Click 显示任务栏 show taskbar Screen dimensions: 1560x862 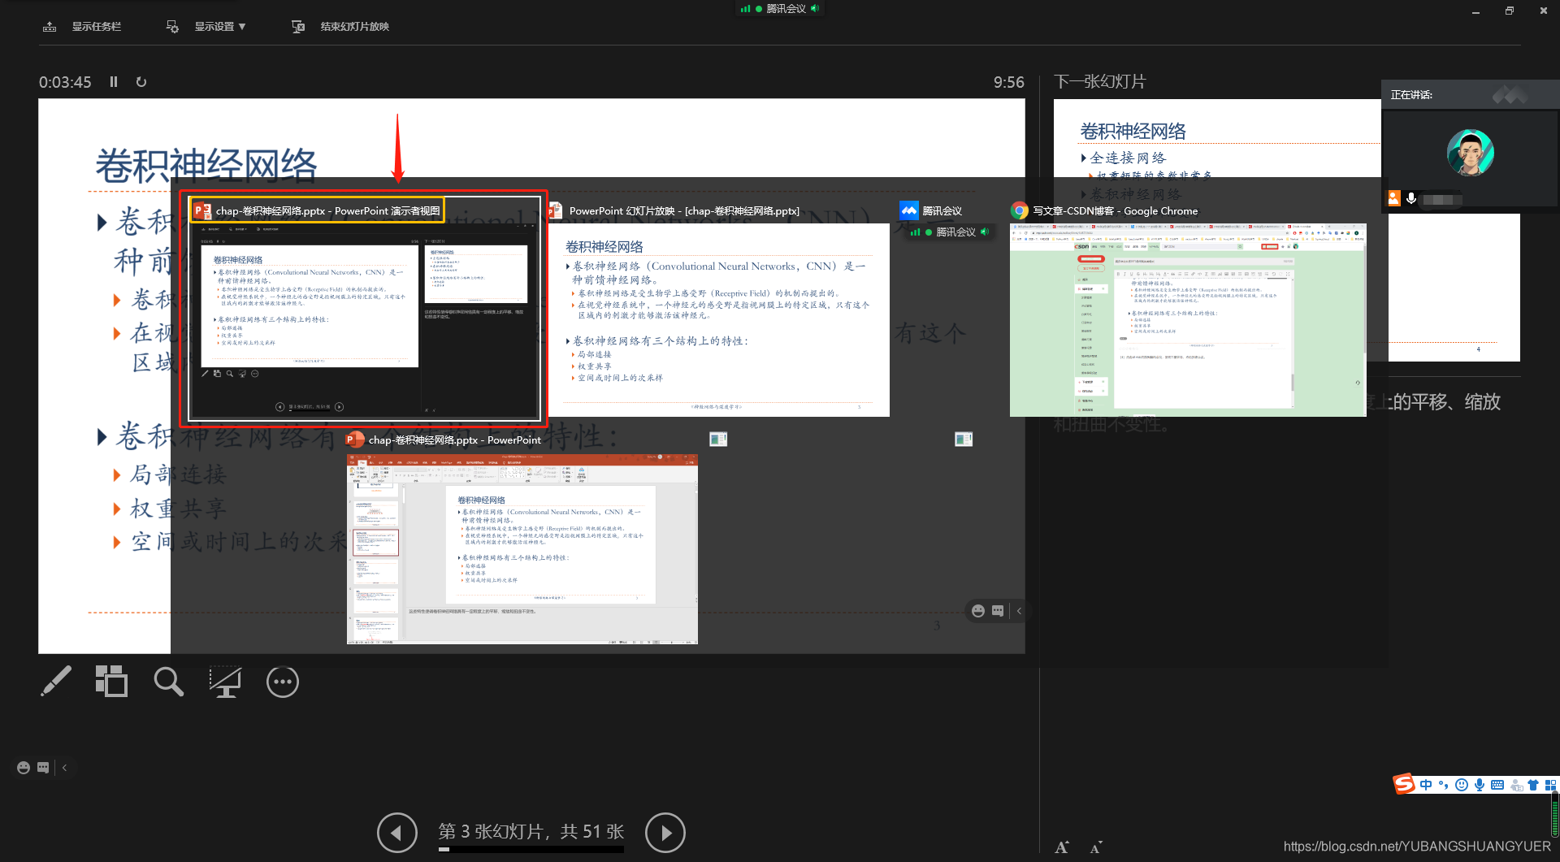pyautogui.click(x=82, y=27)
